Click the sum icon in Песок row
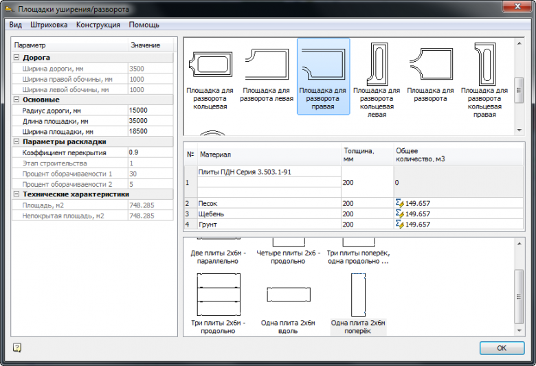This screenshot has width=536, height=366. point(399,203)
